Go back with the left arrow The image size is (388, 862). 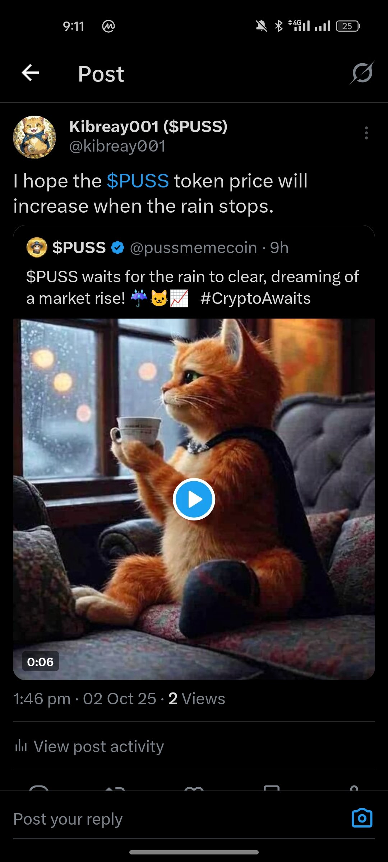click(30, 73)
